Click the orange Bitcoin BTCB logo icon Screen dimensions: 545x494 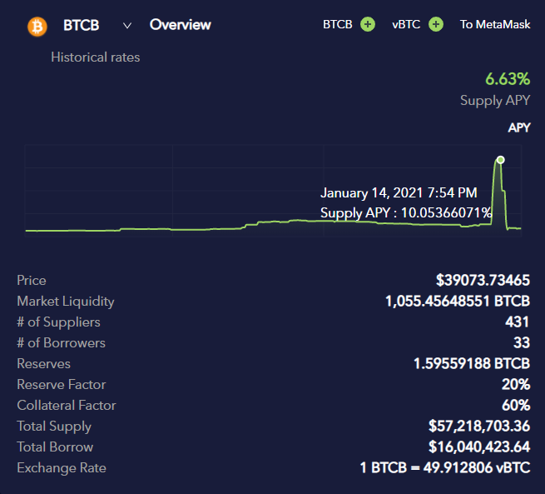point(37,27)
